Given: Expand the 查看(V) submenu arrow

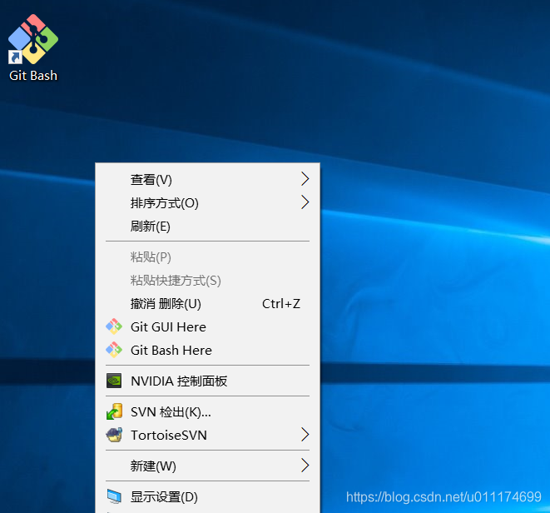Looking at the screenshot, I should point(305,179).
